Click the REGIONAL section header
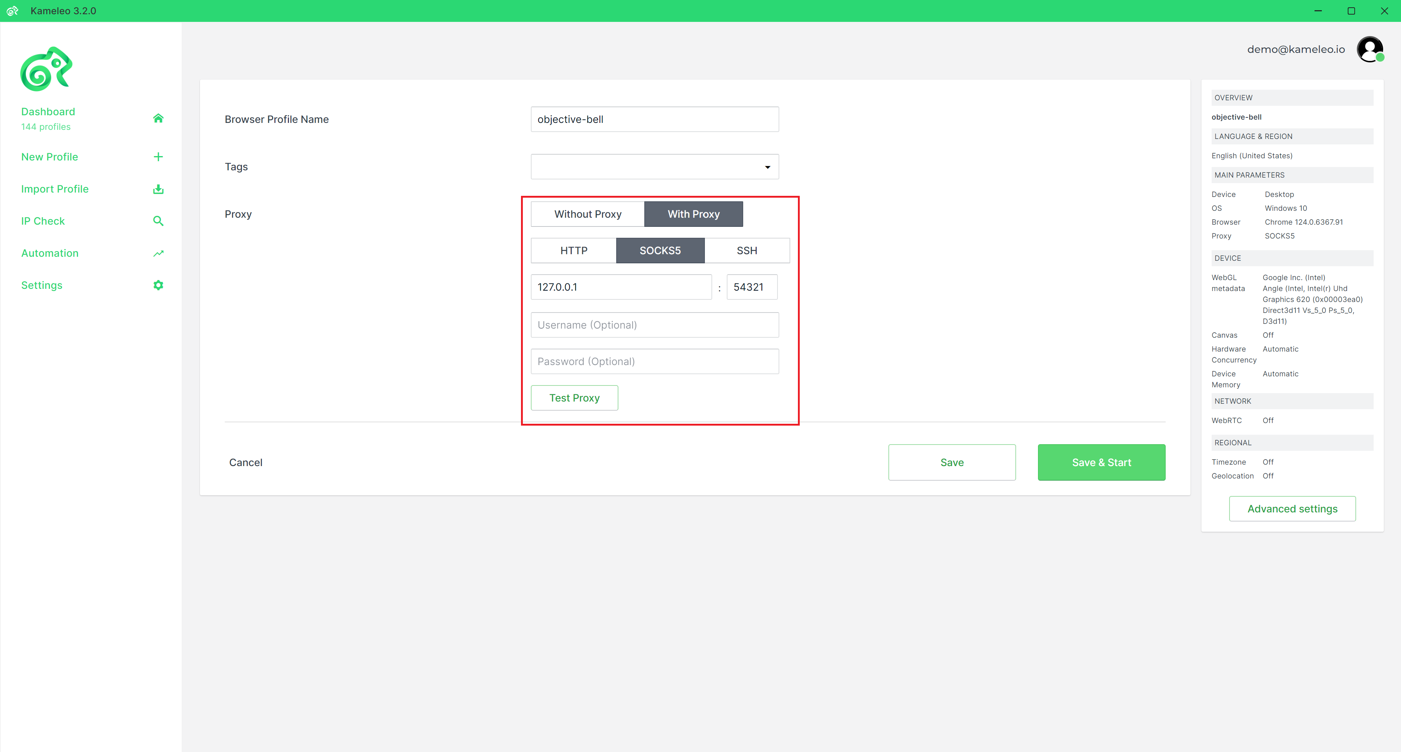Viewport: 1401px width, 752px height. pyautogui.click(x=1292, y=443)
